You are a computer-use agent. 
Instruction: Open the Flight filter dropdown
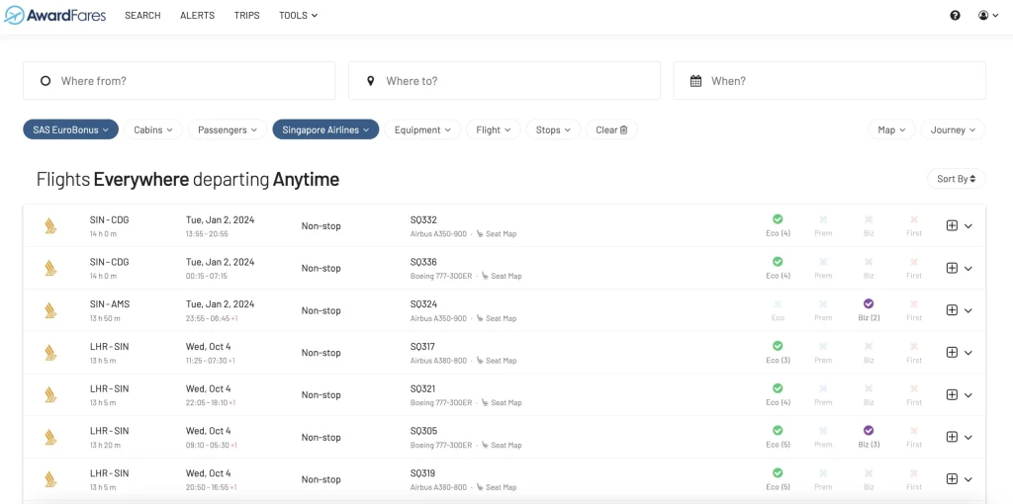pos(494,129)
